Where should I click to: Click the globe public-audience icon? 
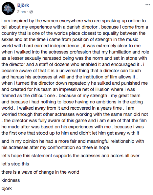point(31,12)
